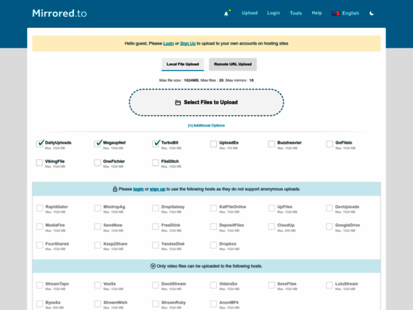Click Select Files to Upload button
The width and height of the screenshot is (413, 310).
[206, 102]
